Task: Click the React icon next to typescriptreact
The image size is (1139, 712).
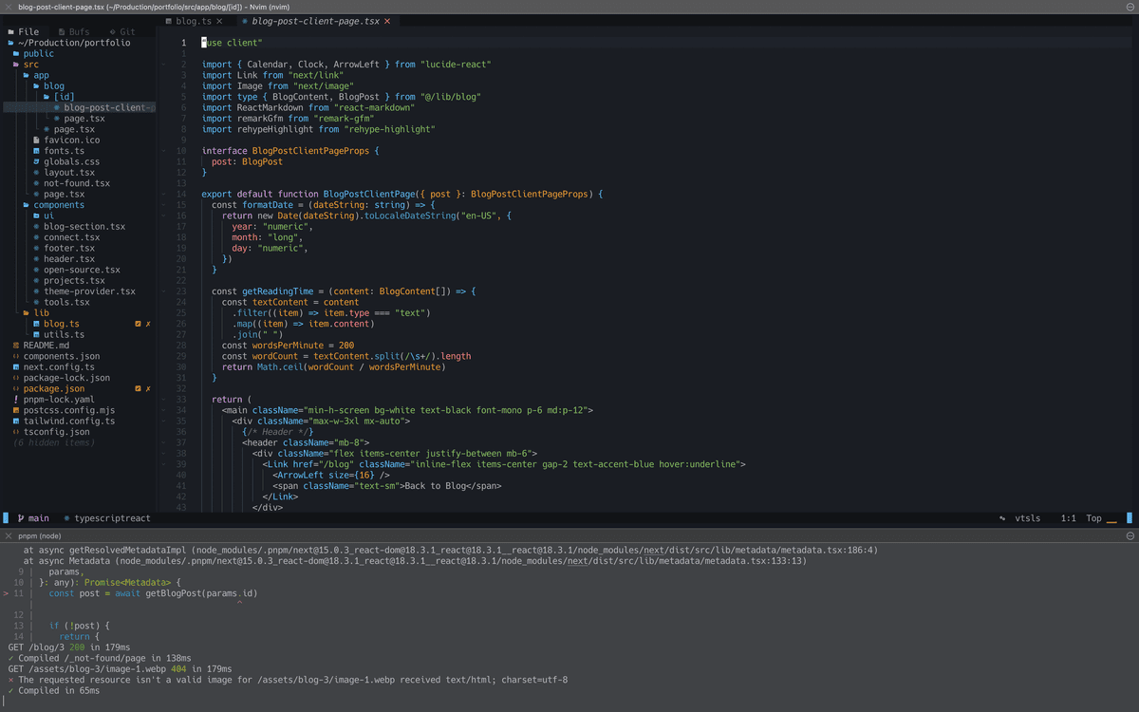Action: [65, 518]
